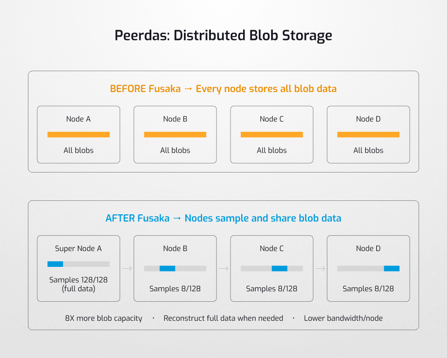Click the arrow between Node B and Node C
The image size is (447, 358).
[x=223, y=268]
